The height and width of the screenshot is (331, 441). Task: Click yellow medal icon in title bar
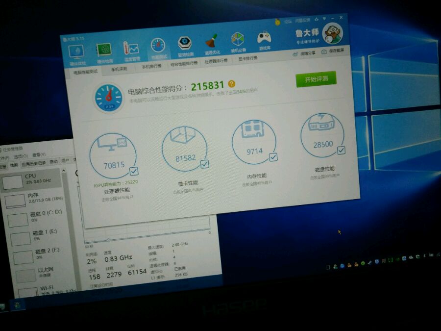click(x=277, y=22)
